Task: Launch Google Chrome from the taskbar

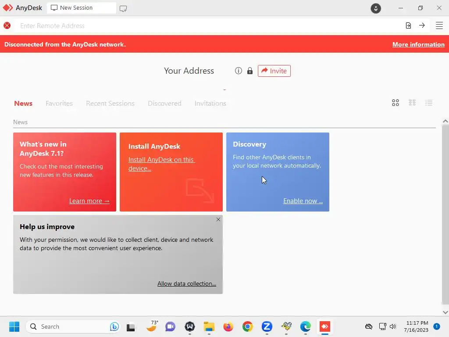Action: point(248,326)
